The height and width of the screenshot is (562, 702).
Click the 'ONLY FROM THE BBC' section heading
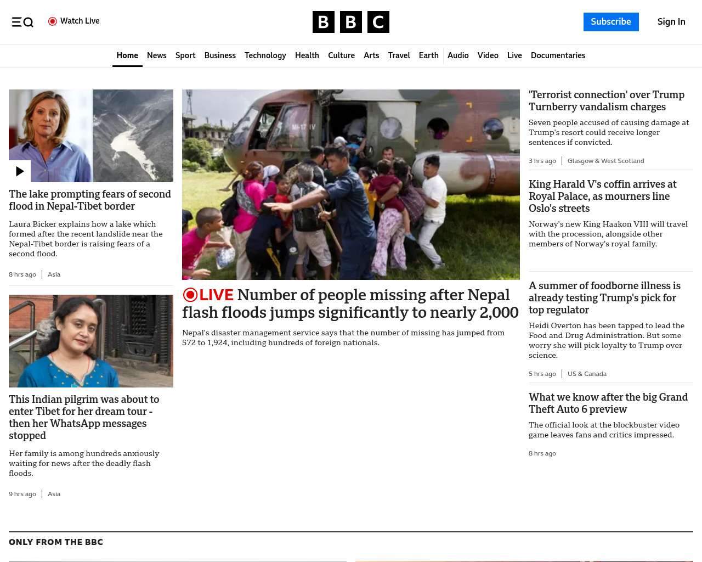pos(56,542)
